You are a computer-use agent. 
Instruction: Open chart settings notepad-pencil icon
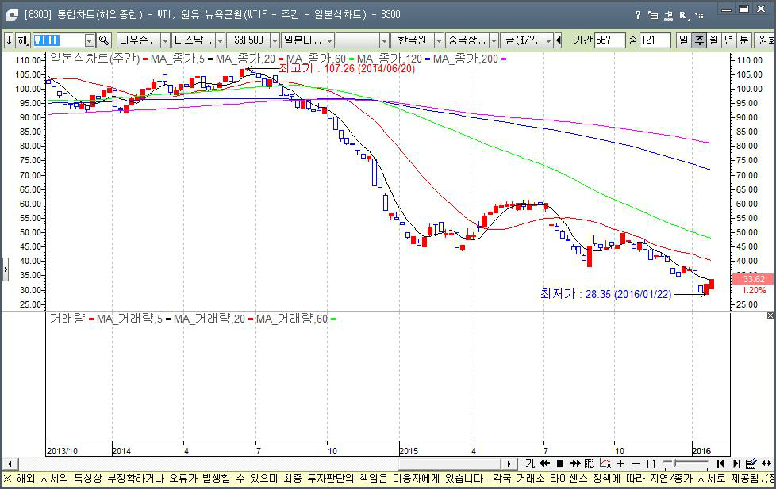(751, 464)
